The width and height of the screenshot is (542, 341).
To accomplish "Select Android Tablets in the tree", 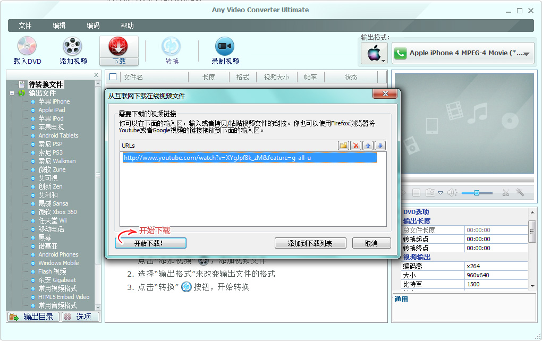I will [58, 135].
